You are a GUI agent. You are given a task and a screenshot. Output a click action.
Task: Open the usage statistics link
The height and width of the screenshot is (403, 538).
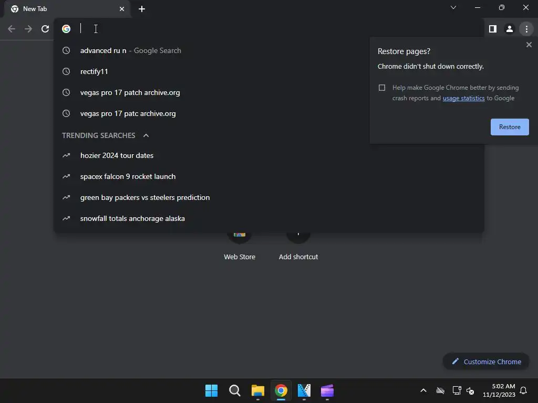(463, 98)
